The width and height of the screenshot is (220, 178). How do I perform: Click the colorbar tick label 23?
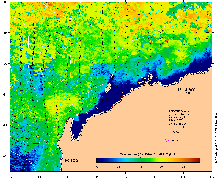click(119, 167)
